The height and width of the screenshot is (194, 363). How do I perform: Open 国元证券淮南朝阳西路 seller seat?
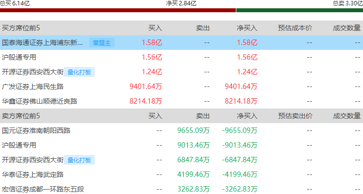point(36,130)
